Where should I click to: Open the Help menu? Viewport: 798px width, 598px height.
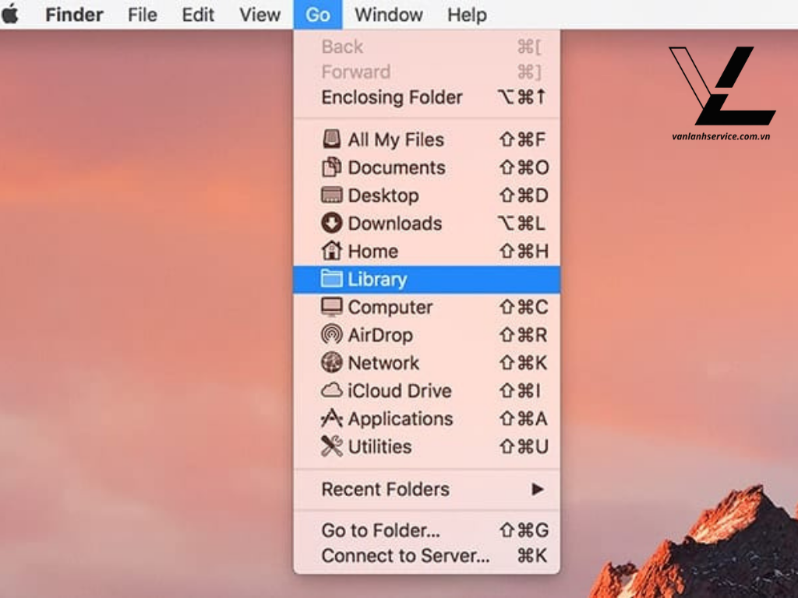coord(467,14)
